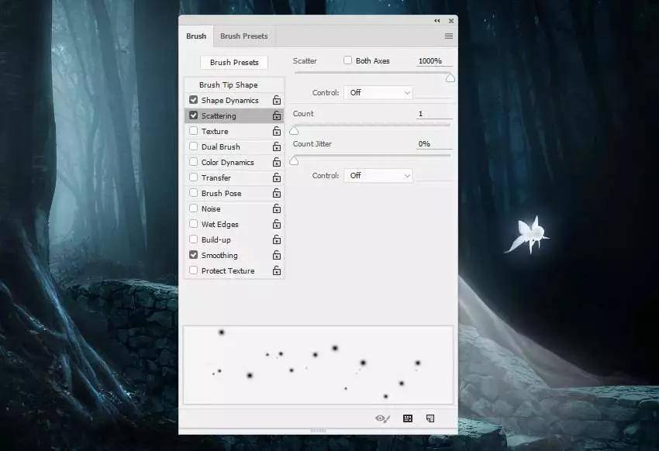659x451 pixels.
Task: Toggle lock icon next to Color Dynamics
Action: [x=277, y=162]
